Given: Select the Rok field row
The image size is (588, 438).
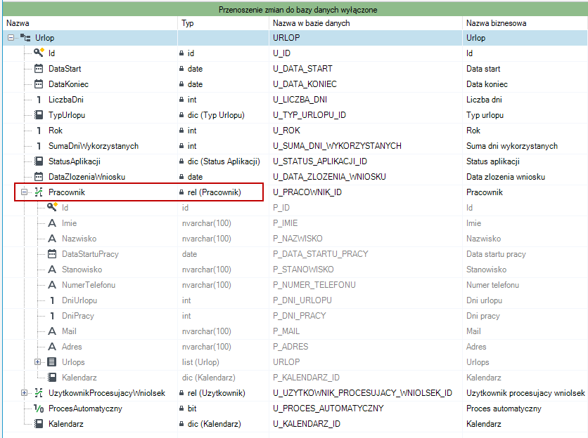Looking at the screenshot, I should pos(295,131).
